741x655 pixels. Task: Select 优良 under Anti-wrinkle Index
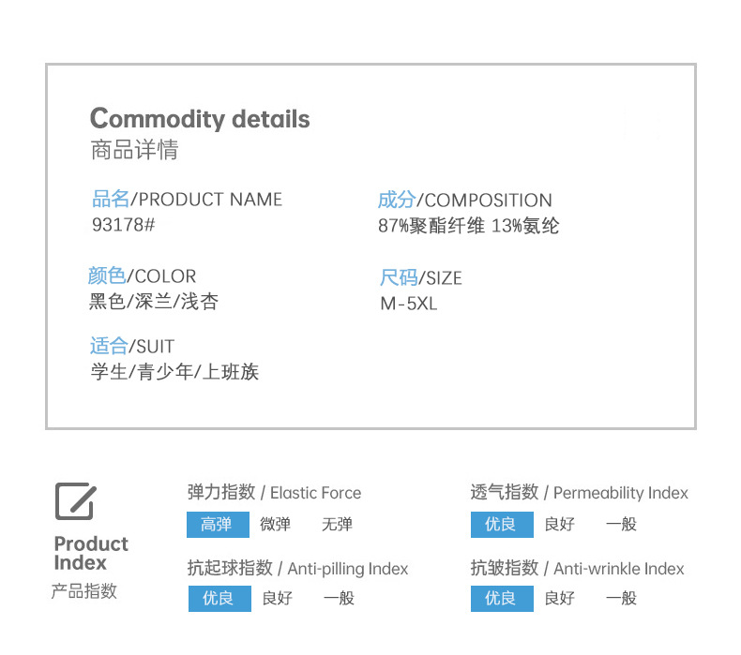[x=501, y=598]
